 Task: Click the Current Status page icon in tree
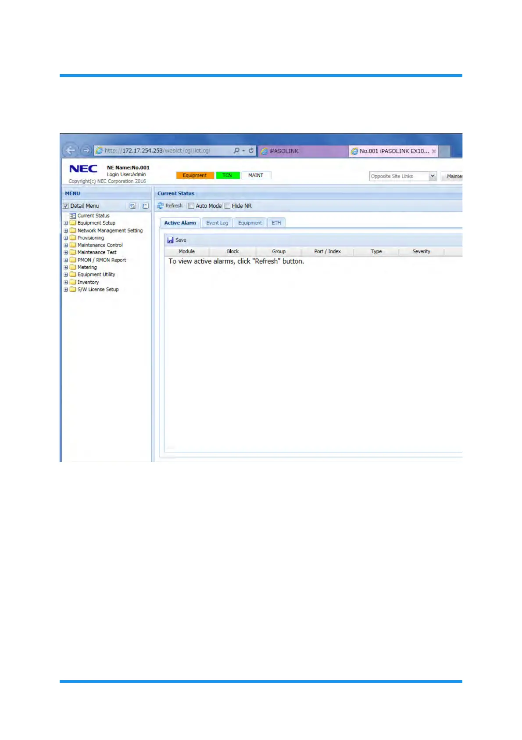(x=73, y=216)
